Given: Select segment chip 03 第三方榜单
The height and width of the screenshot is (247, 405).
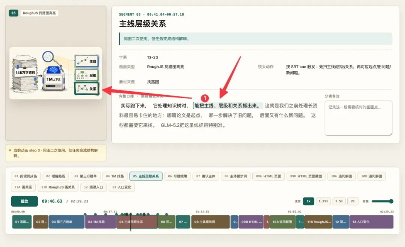Looking at the screenshot, I should click(85, 176).
